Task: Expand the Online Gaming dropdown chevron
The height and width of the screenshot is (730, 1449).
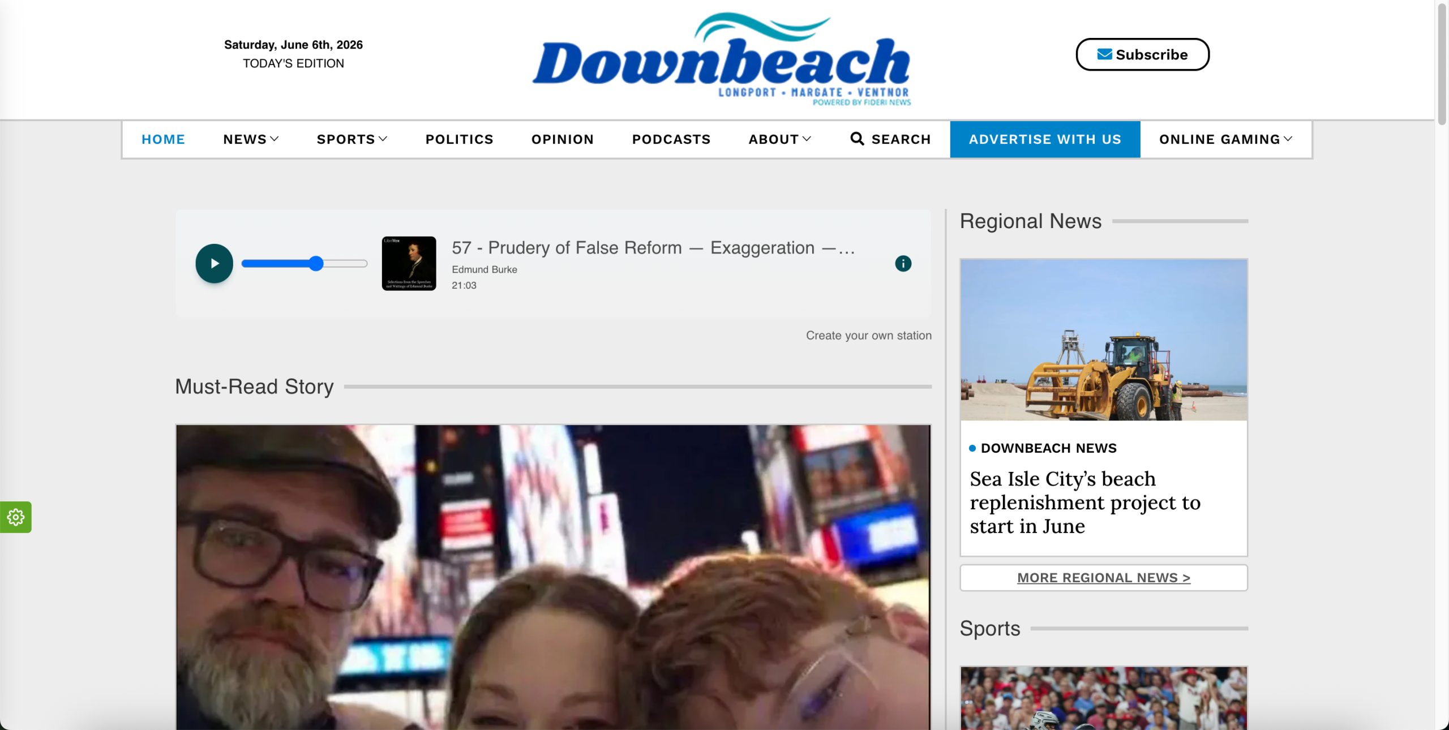Action: pyautogui.click(x=1288, y=139)
